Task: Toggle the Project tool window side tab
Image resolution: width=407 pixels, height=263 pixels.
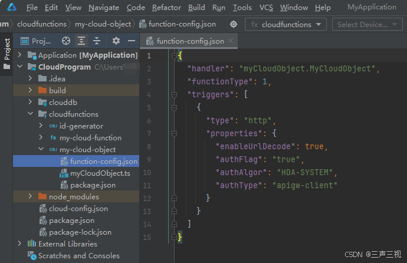Action: pyautogui.click(x=6, y=54)
